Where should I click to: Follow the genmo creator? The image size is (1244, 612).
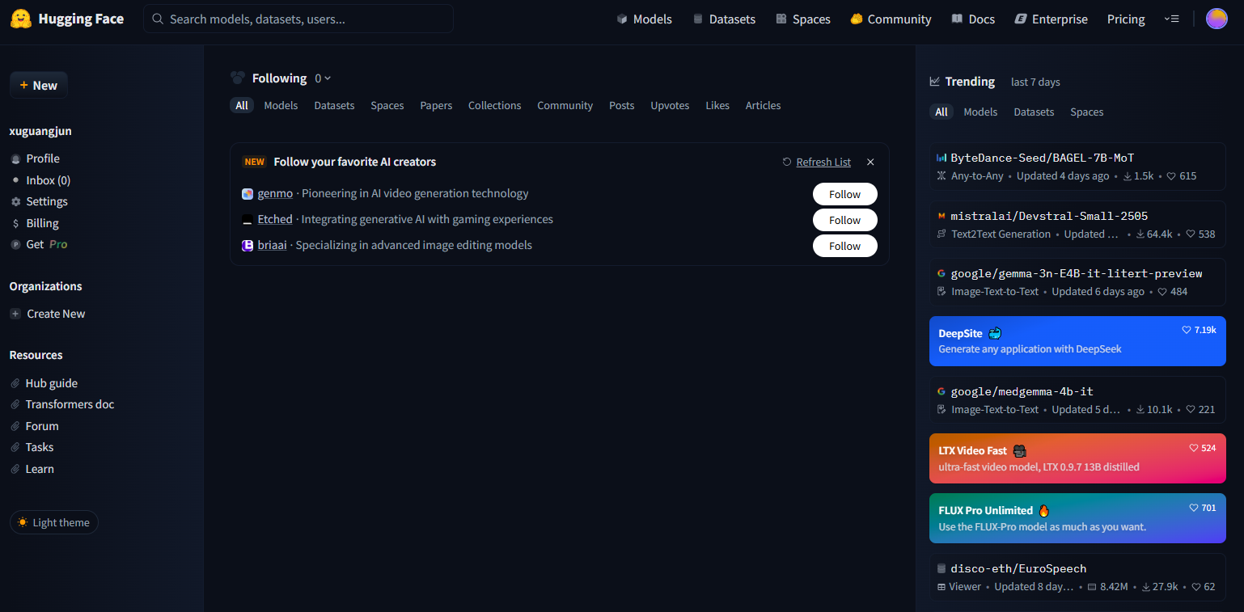(x=844, y=194)
